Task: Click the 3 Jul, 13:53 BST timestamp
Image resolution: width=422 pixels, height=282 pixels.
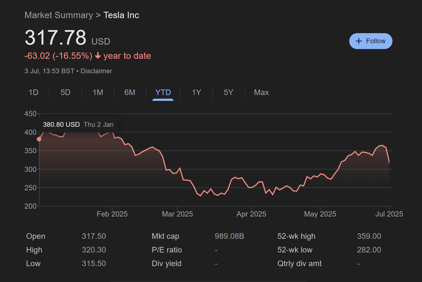Action: click(49, 71)
